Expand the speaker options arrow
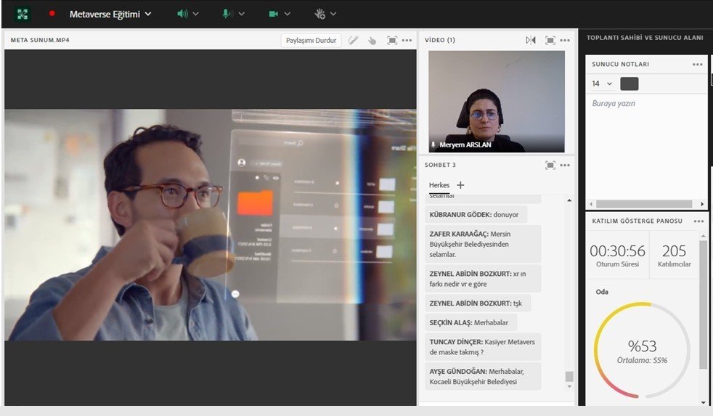The image size is (713, 416). [x=196, y=14]
